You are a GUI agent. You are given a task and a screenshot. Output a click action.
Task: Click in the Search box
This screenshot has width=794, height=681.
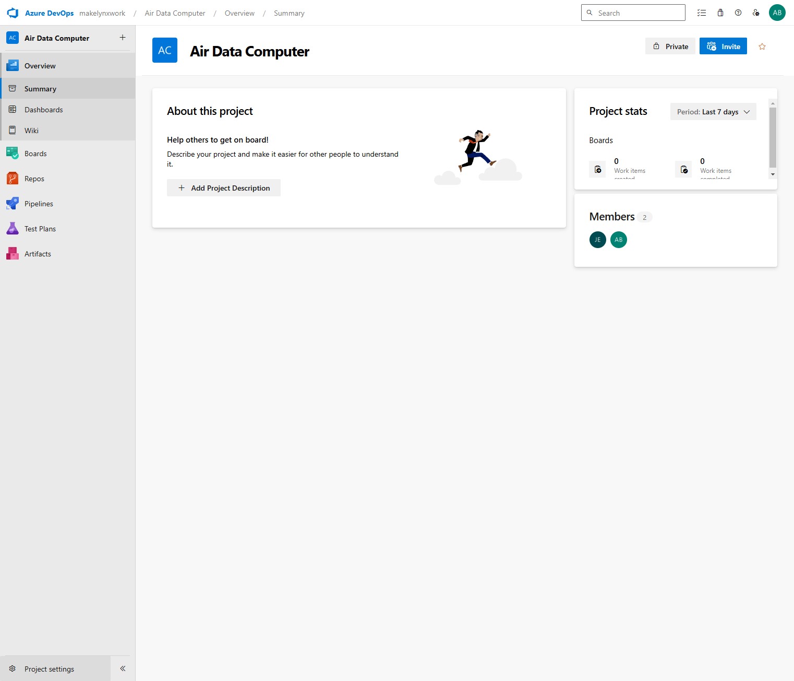633,13
